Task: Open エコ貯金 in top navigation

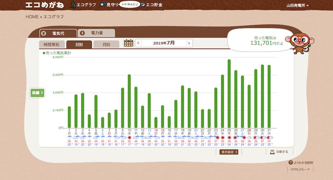Action: pyautogui.click(x=154, y=5)
